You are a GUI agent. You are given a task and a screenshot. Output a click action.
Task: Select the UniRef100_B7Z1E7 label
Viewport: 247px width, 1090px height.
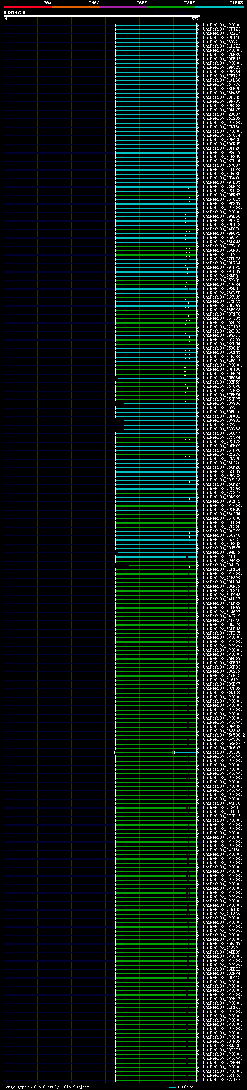[221, 1080]
